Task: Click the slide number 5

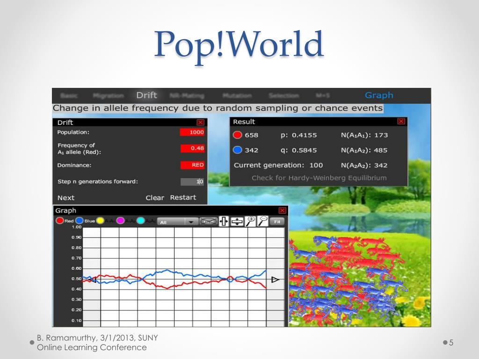Action: 451,343
